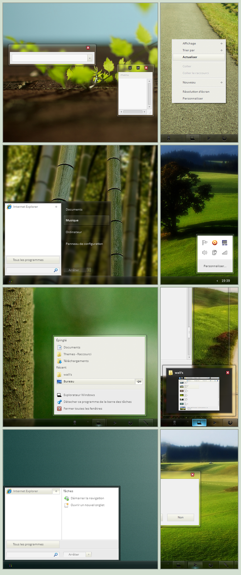Click the Non dialog button
The height and width of the screenshot is (575, 241).
(x=181, y=518)
